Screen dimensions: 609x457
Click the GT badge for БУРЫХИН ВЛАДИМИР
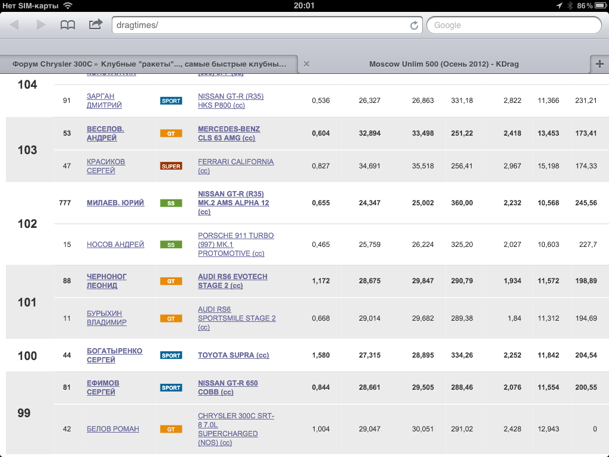pos(171,318)
